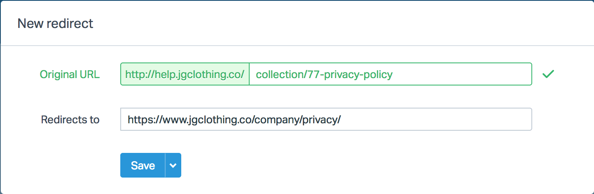Screen dimensions: 594x194
Task: Click the Original URL label
Action: (70, 74)
